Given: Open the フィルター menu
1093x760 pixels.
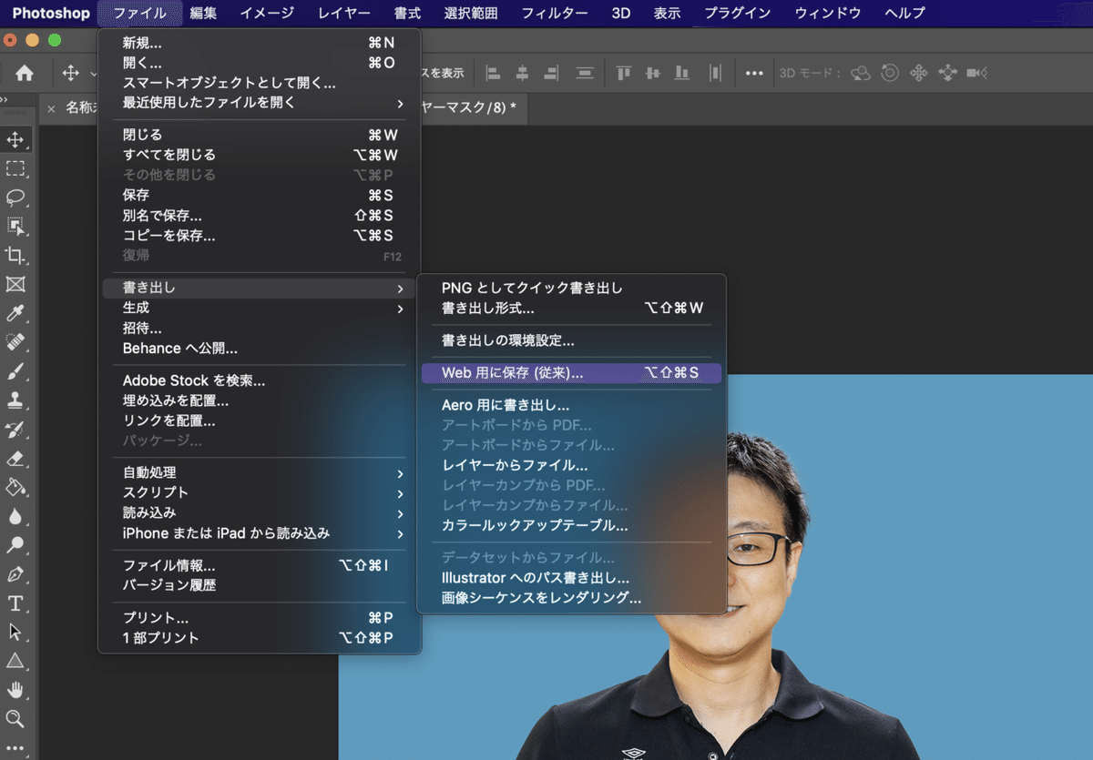Looking at the screenshot, I should [x=554, y=13].
